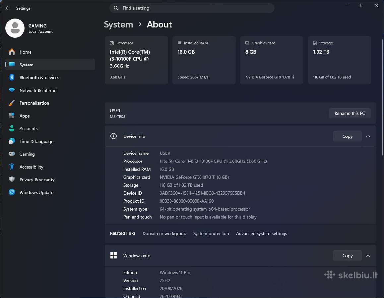
Task: Open Personalisation settings
Action: pyautogui.click(x=50, y=103)
